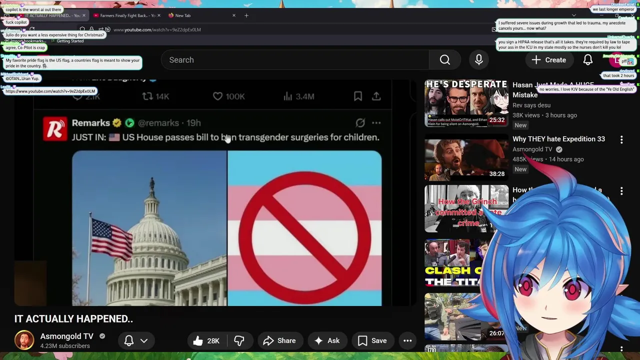Open menu for Why THEY hate Expedition 33

coord(621,140)
